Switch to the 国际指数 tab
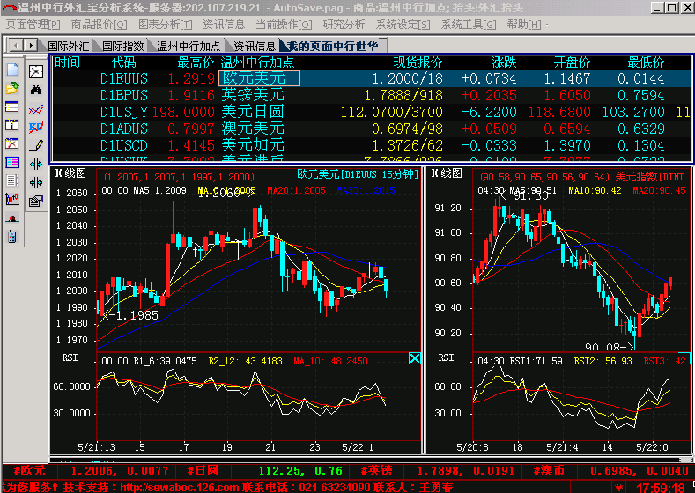Viewport: 695px width, 493px height. [123, 45]
